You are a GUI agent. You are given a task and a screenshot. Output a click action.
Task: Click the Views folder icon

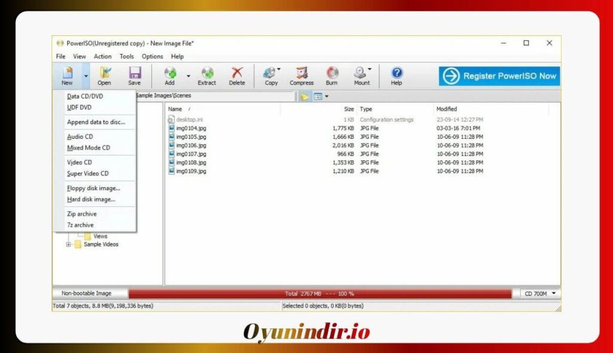click(87, 236)
